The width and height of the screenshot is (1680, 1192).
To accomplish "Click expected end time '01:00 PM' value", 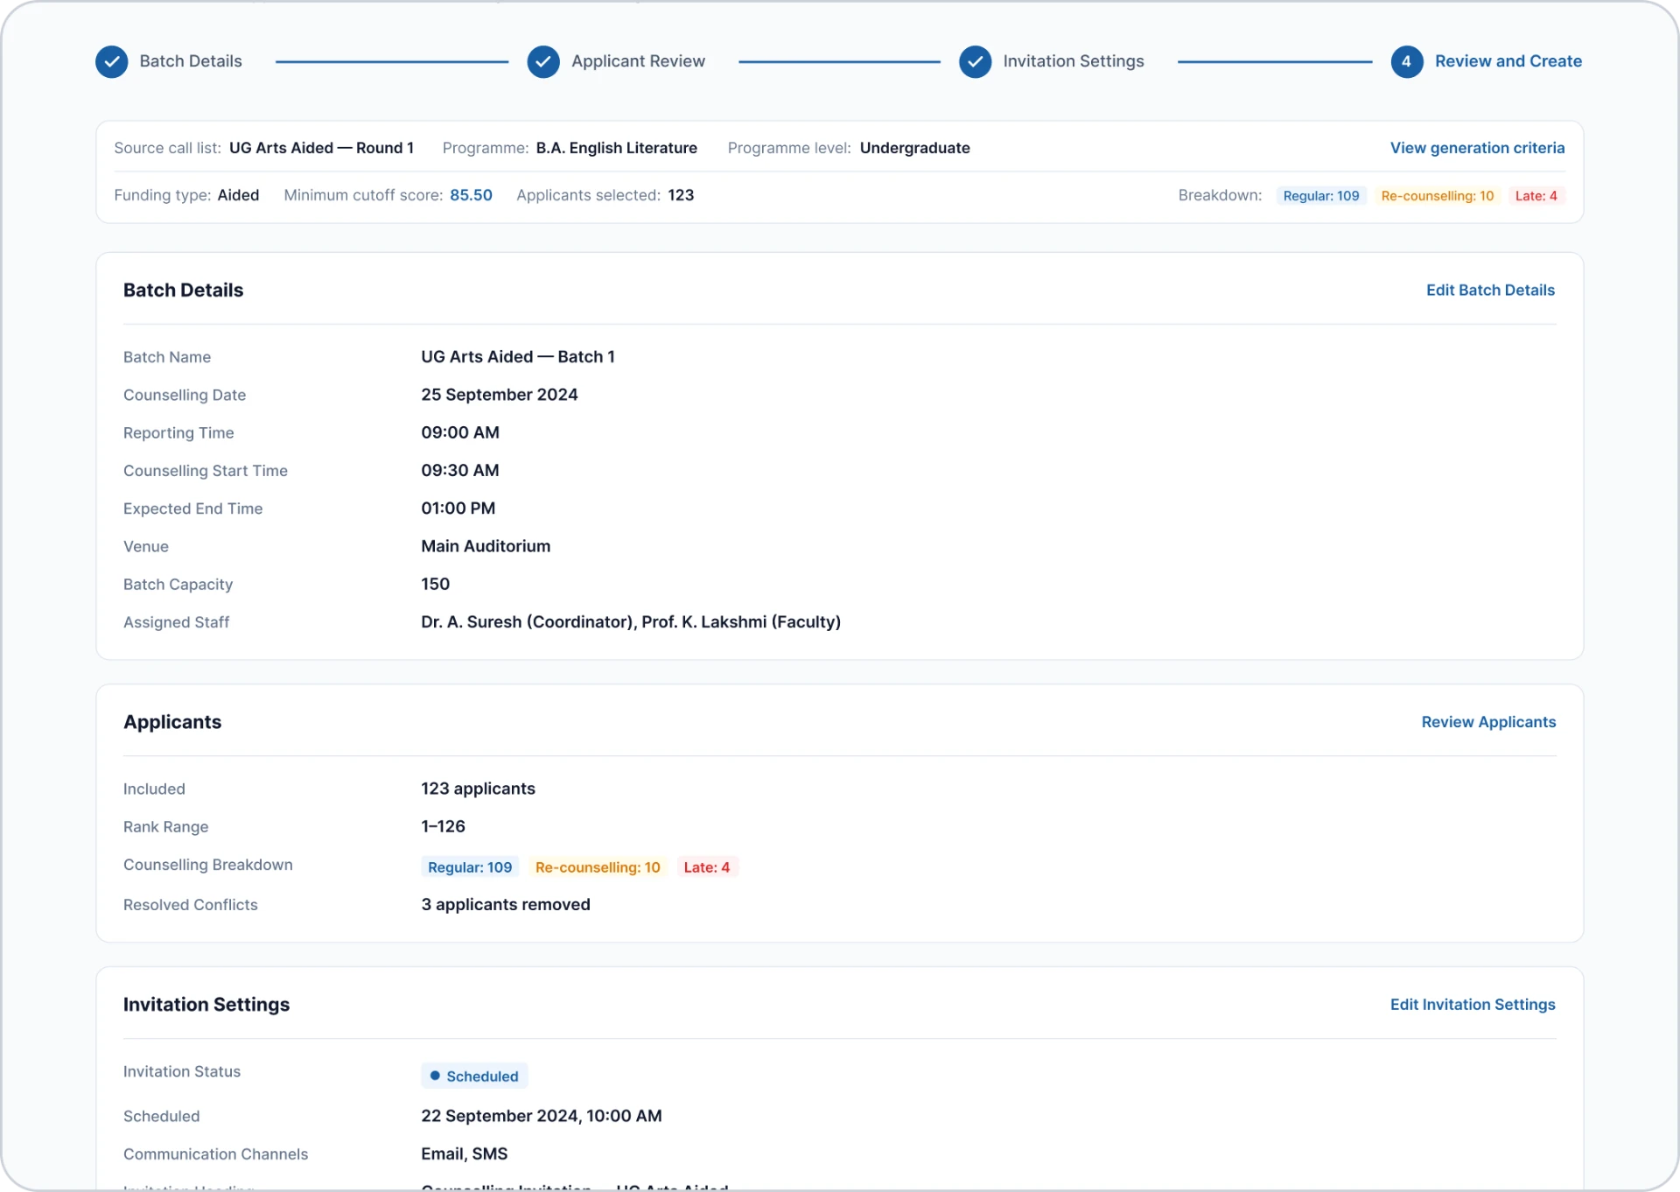I will pos(458,508).
